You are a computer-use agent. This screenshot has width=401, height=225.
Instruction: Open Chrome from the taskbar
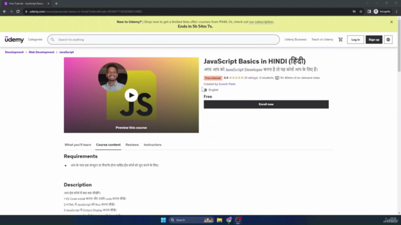click(x=229, y=220)
